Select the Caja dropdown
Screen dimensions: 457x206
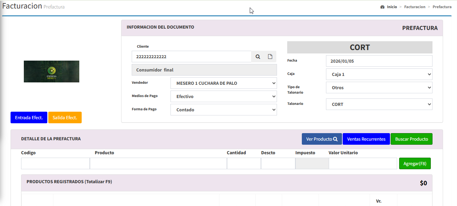[379, 75]
